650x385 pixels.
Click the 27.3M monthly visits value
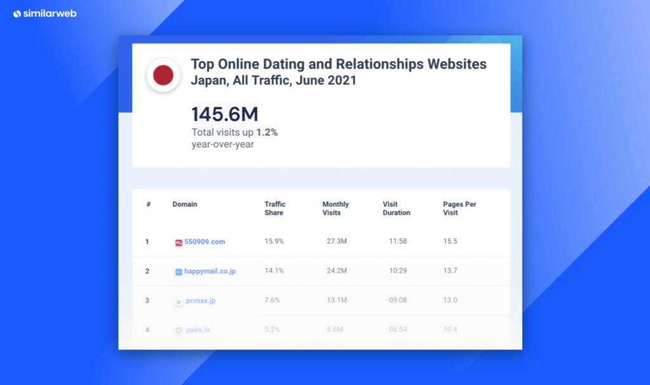coord(335,242)
